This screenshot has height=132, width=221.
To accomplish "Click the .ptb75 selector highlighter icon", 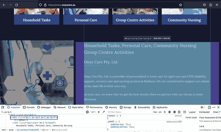I will click(116, 122).
